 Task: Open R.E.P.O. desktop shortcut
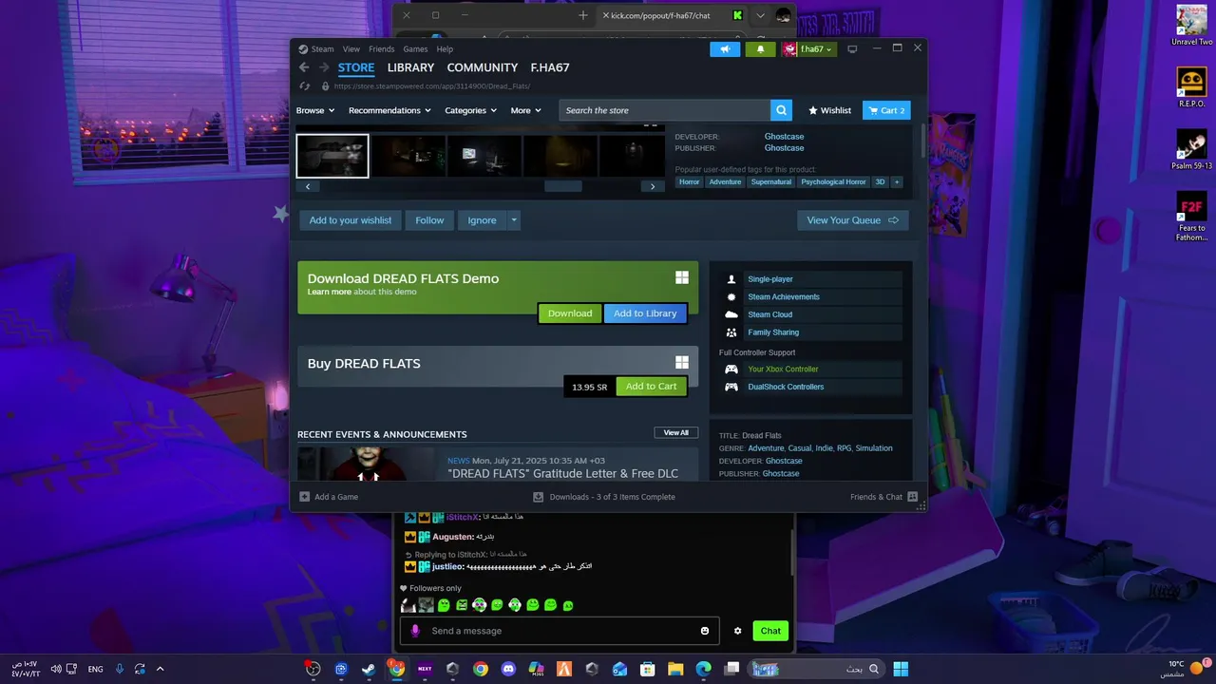(x=1191, y=87)
